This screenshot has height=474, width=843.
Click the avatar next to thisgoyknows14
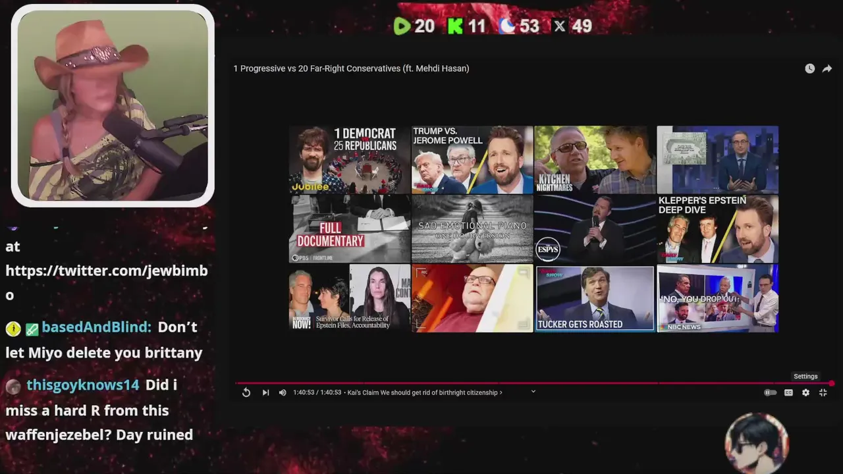[x=13, y=386]
